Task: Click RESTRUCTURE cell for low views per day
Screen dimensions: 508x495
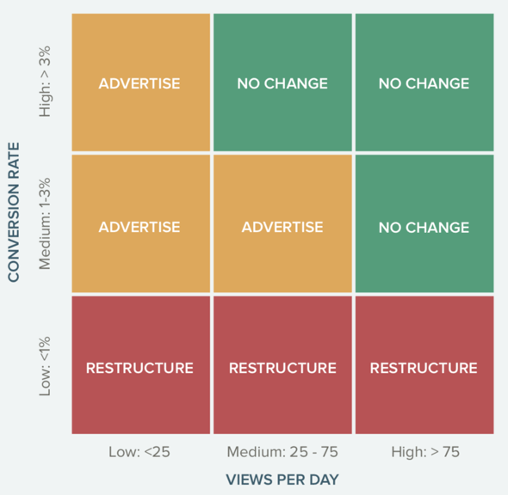Action: tap(141, 365)
